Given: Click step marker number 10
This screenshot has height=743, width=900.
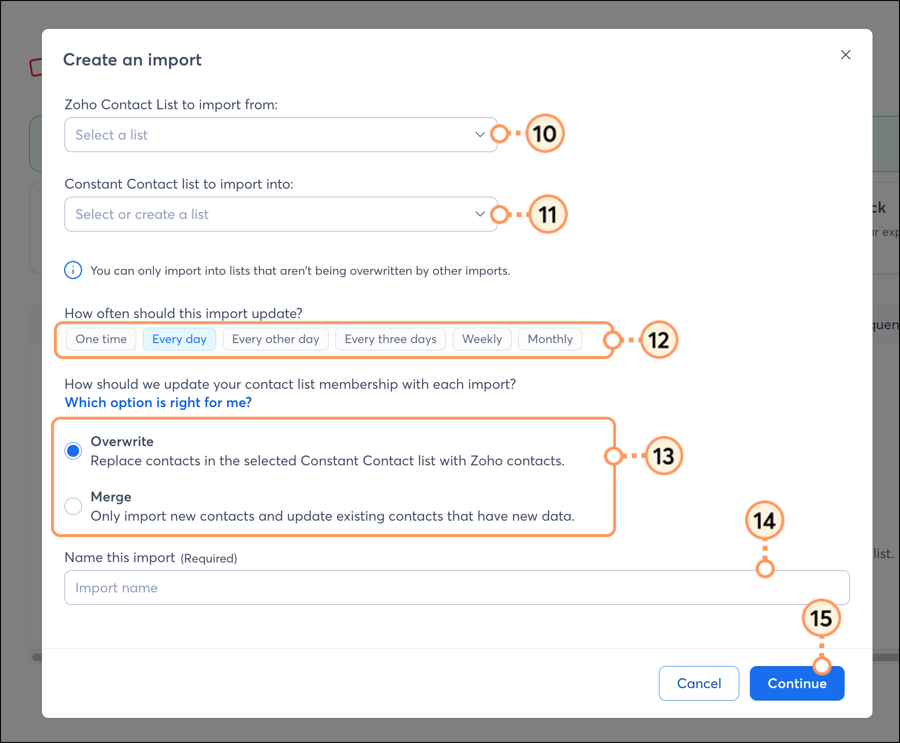Looking at the screenshot, I should 544,134.
